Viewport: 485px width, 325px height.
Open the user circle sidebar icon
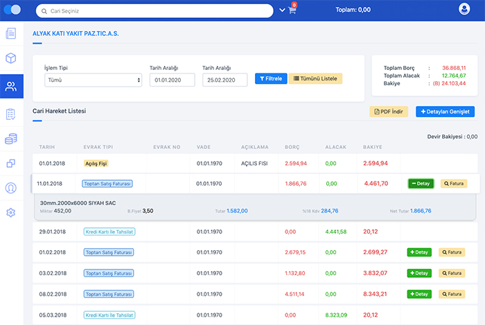coord(11,188)
